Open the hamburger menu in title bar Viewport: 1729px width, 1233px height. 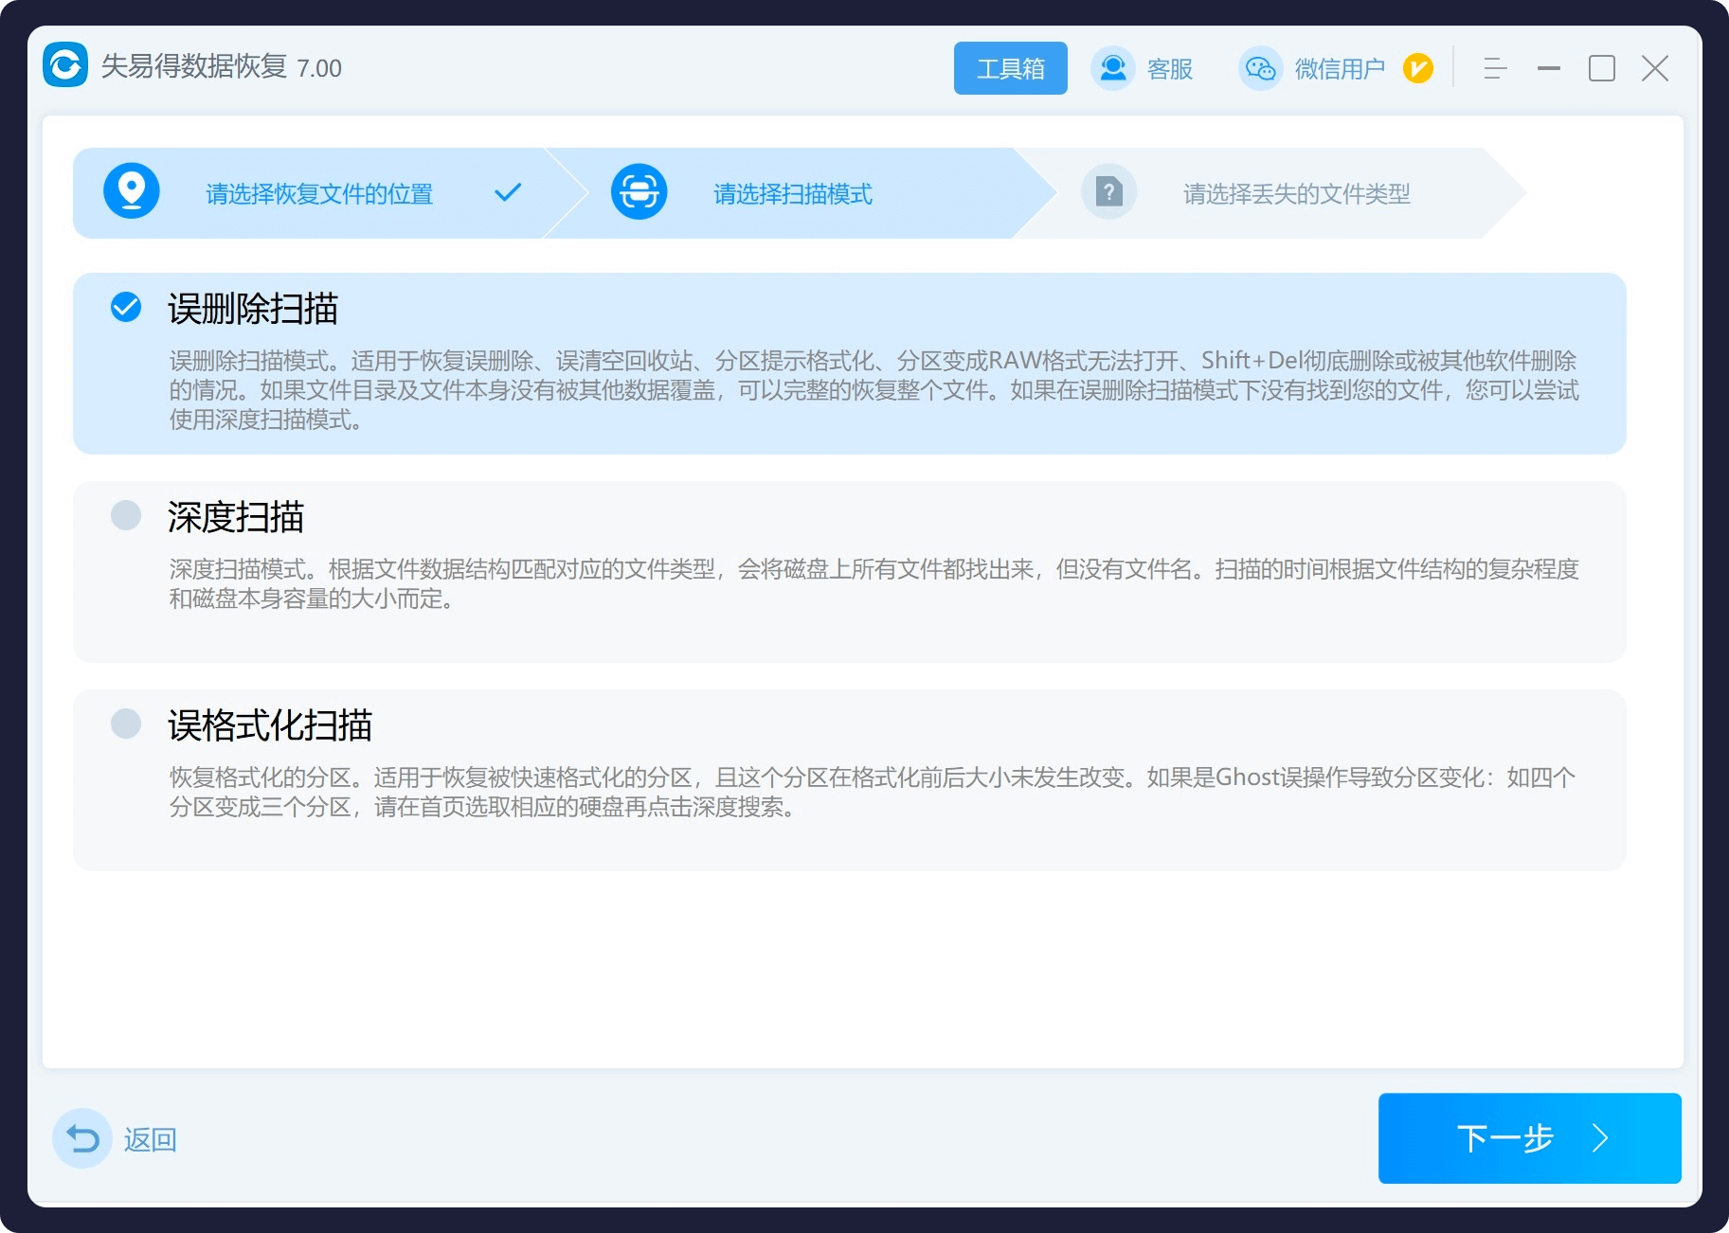tap(1495, 68)
